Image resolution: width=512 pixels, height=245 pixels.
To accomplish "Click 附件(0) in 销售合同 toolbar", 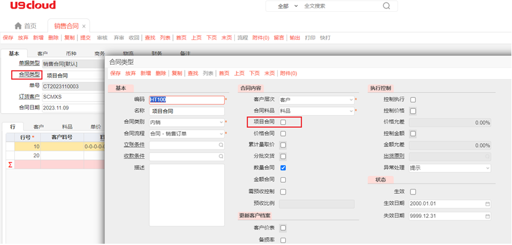I will 261,38.
